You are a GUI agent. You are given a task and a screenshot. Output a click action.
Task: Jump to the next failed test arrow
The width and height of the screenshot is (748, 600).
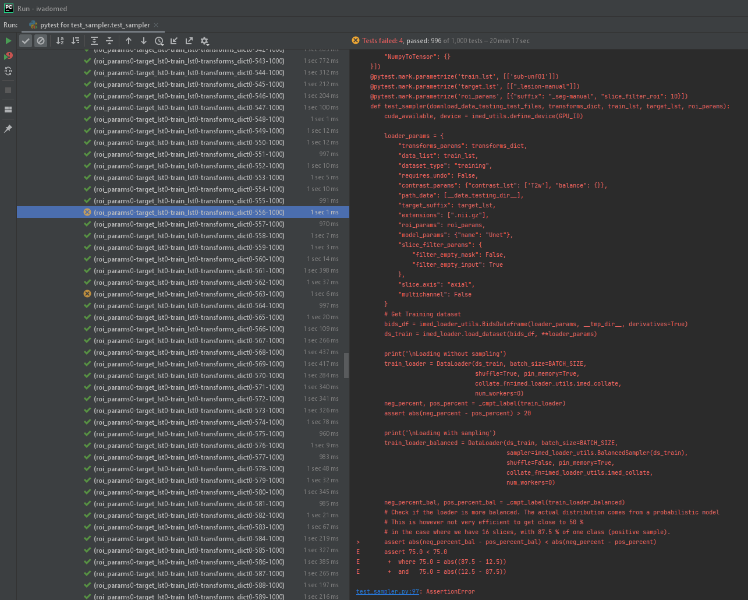144,41
